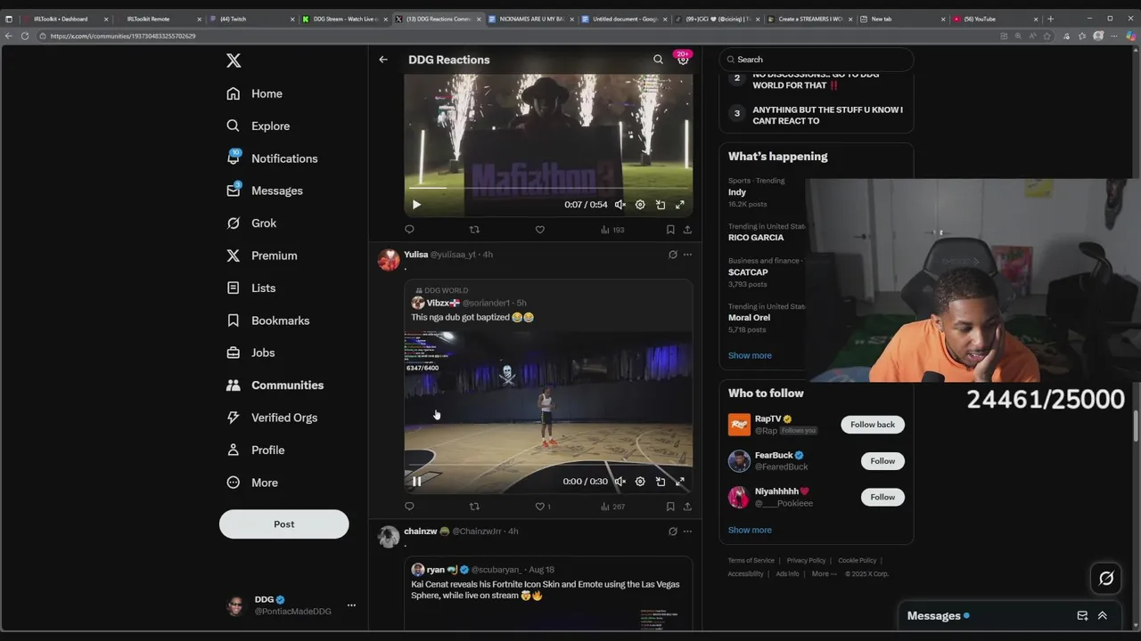Fullscreen the basketball court video
The image size is (1141, 641).
tap(680, 482)
